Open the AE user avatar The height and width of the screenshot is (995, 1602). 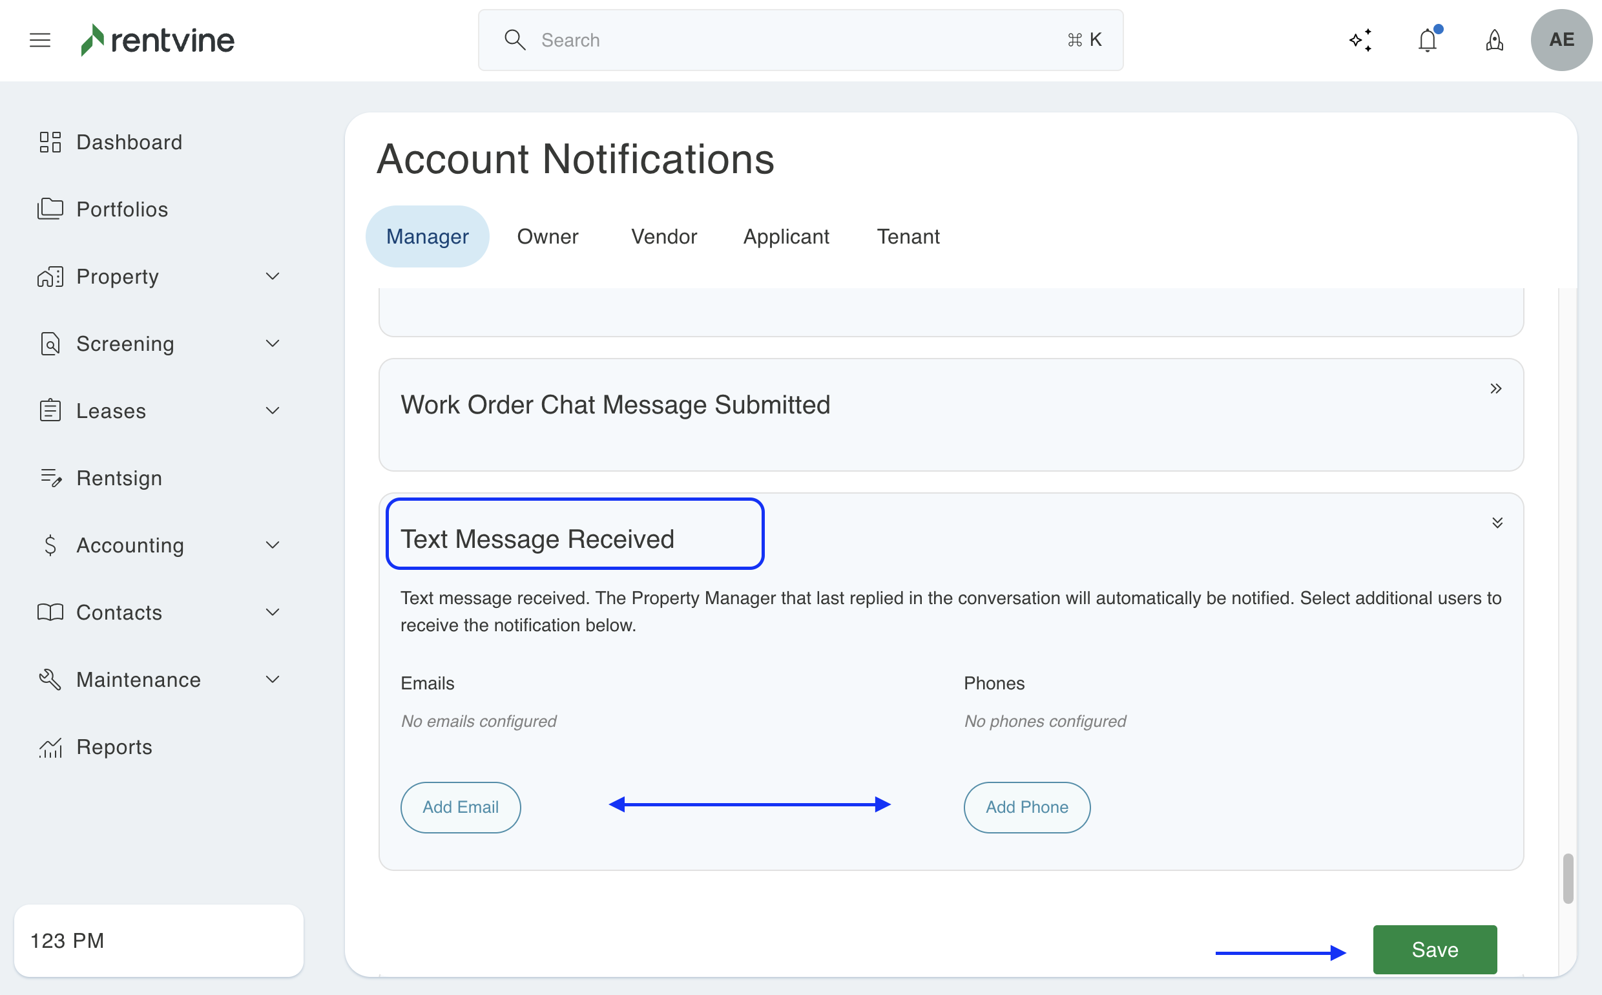(1561, 40)
